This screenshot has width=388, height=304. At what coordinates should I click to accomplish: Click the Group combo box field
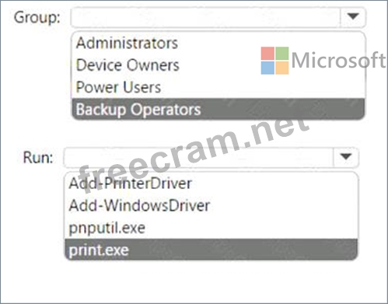(x=218, y=17)
